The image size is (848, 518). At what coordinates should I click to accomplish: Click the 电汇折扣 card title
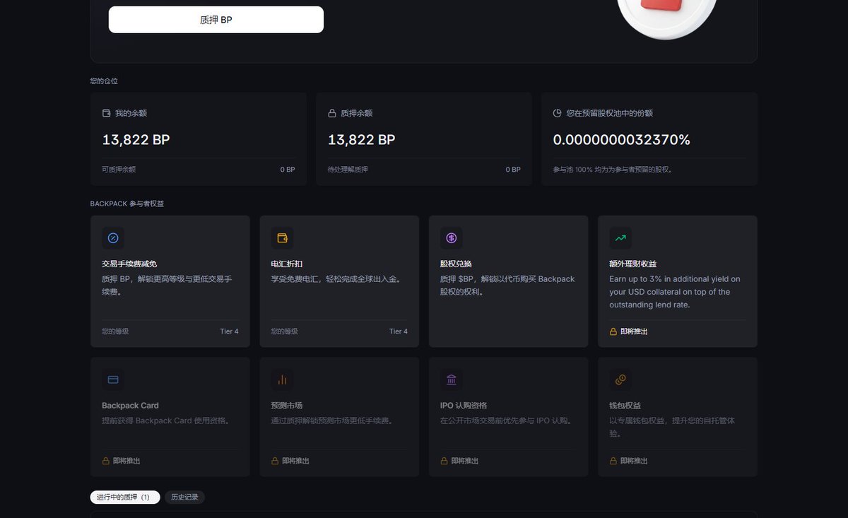(287, 264)
